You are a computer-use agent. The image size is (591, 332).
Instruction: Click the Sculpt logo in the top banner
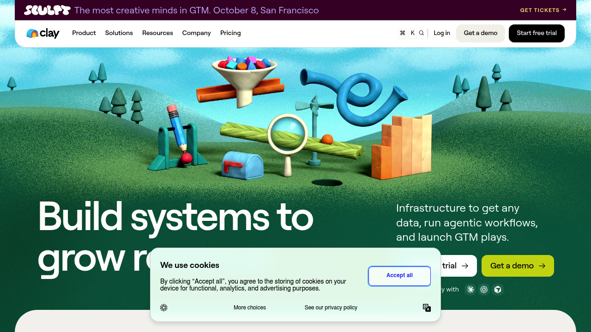[47, 10]
